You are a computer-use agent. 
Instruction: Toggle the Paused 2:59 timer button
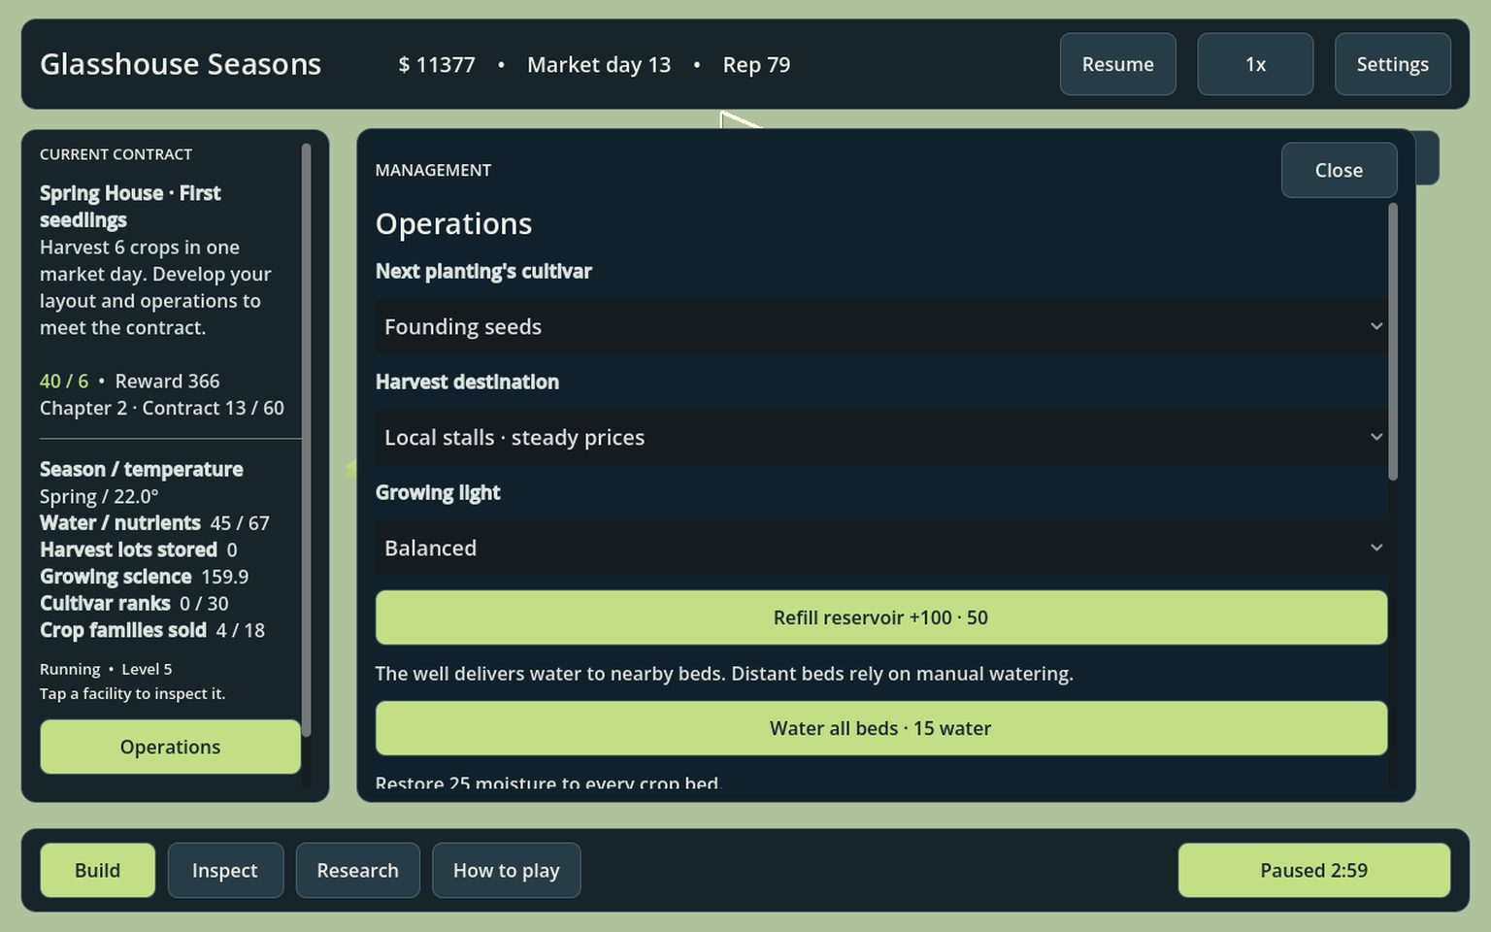[x=1313, y=870]
